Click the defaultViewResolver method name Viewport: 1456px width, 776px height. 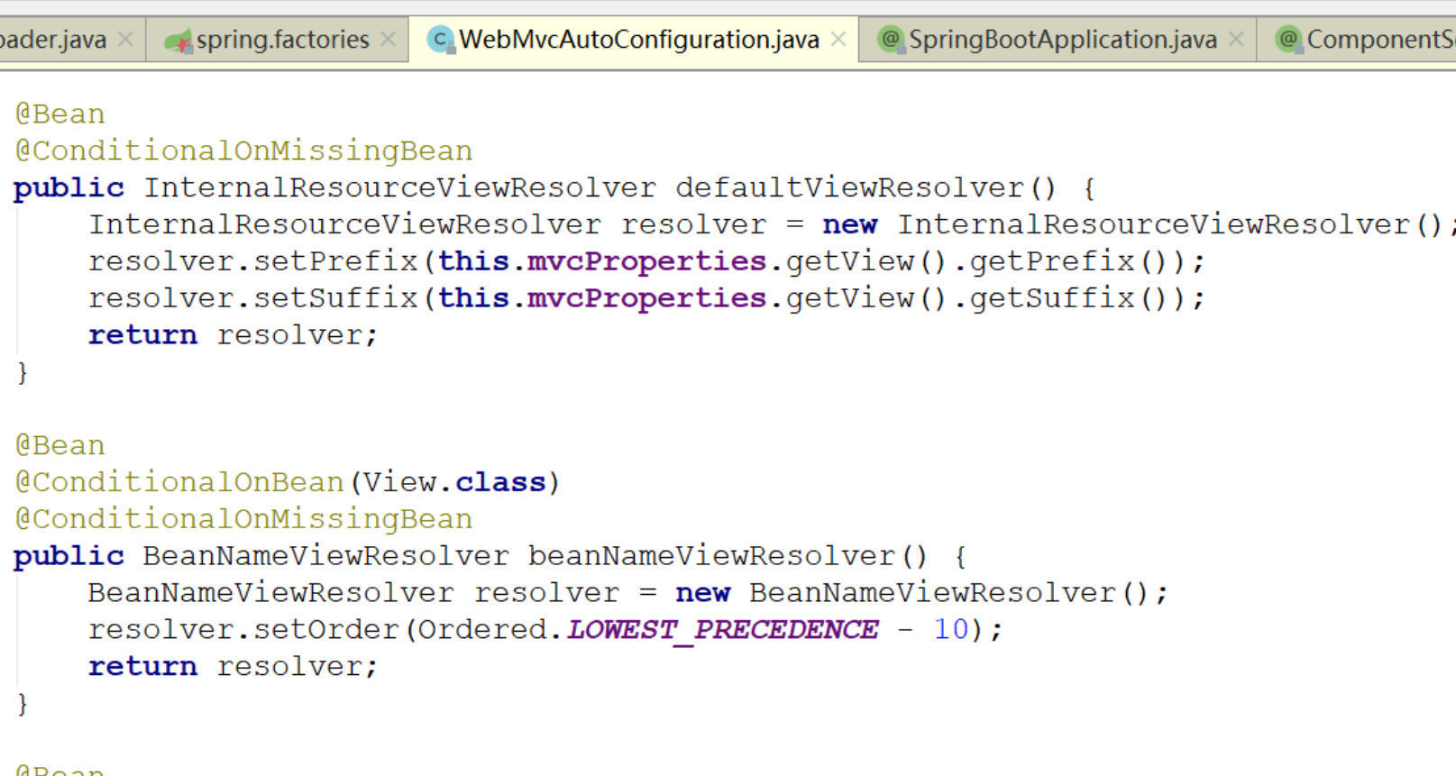tap(850, 187)
